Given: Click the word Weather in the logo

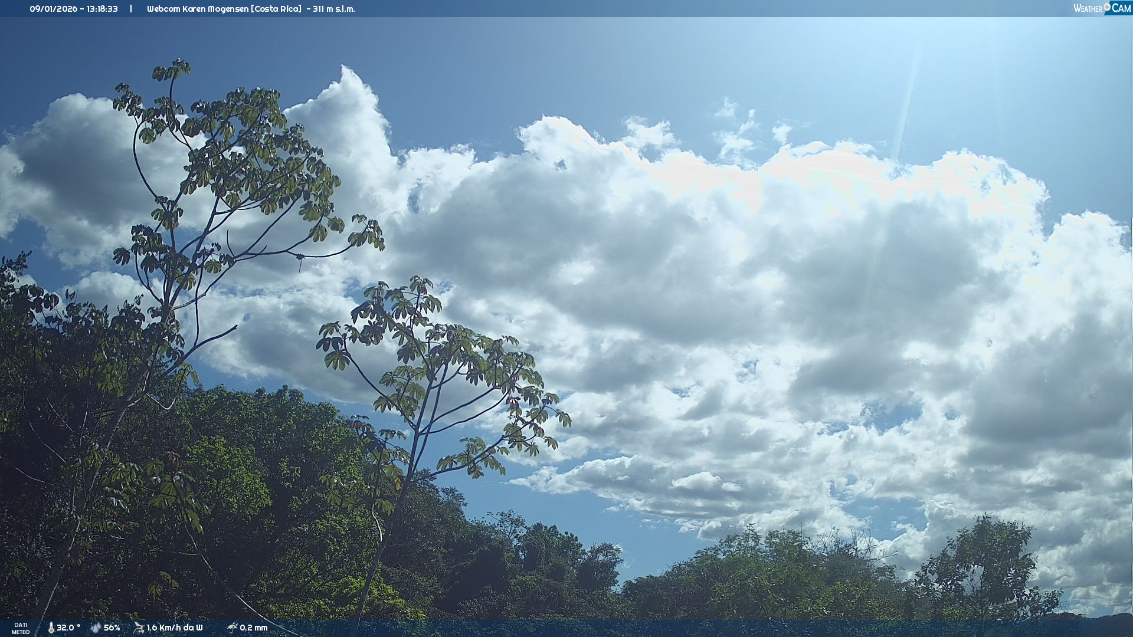Looking at the screenshot, I should 1088,9.
